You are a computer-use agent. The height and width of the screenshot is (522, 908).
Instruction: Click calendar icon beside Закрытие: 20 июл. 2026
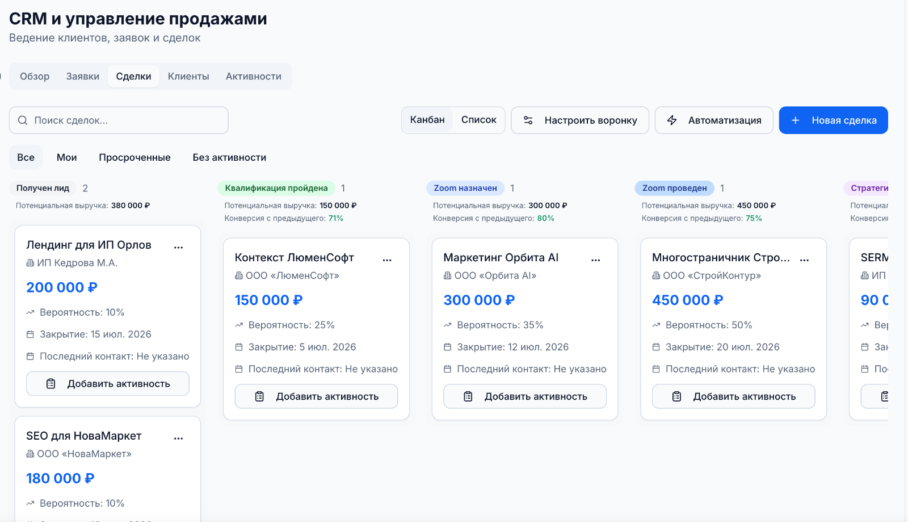656,347
